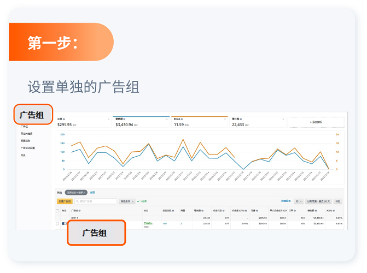Image resolution: width=367 pixels, height=273 pixels.
Task: Open info icon on 广告组 column header
Action: [x=79, y=211]
